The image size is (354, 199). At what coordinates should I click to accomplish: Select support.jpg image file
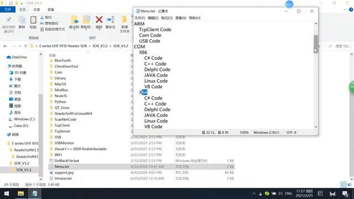(x=61, y=172)
